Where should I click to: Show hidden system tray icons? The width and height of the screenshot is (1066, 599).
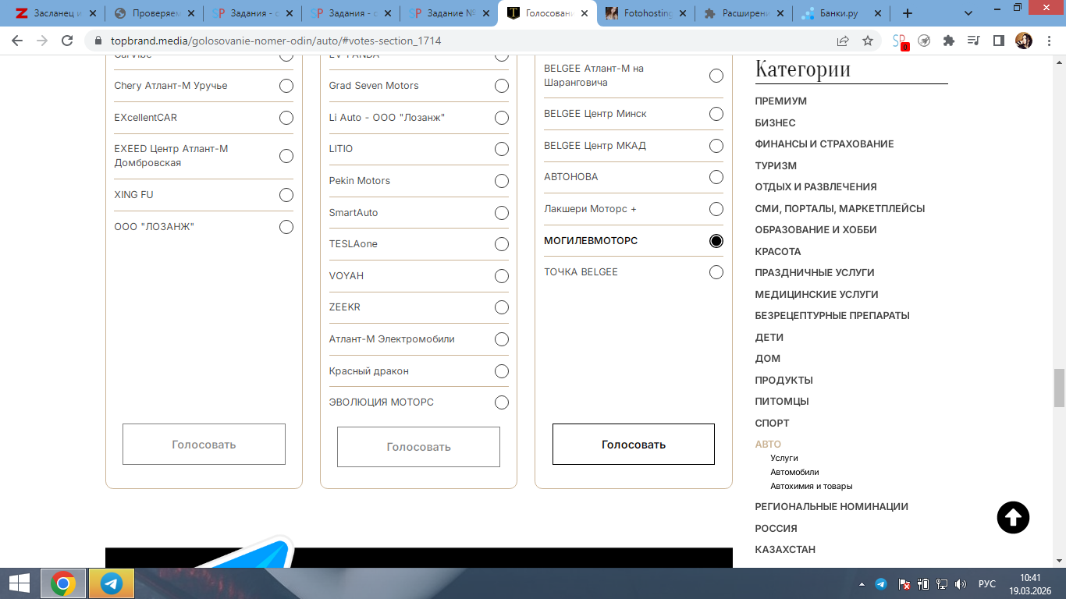click(862, 583)
